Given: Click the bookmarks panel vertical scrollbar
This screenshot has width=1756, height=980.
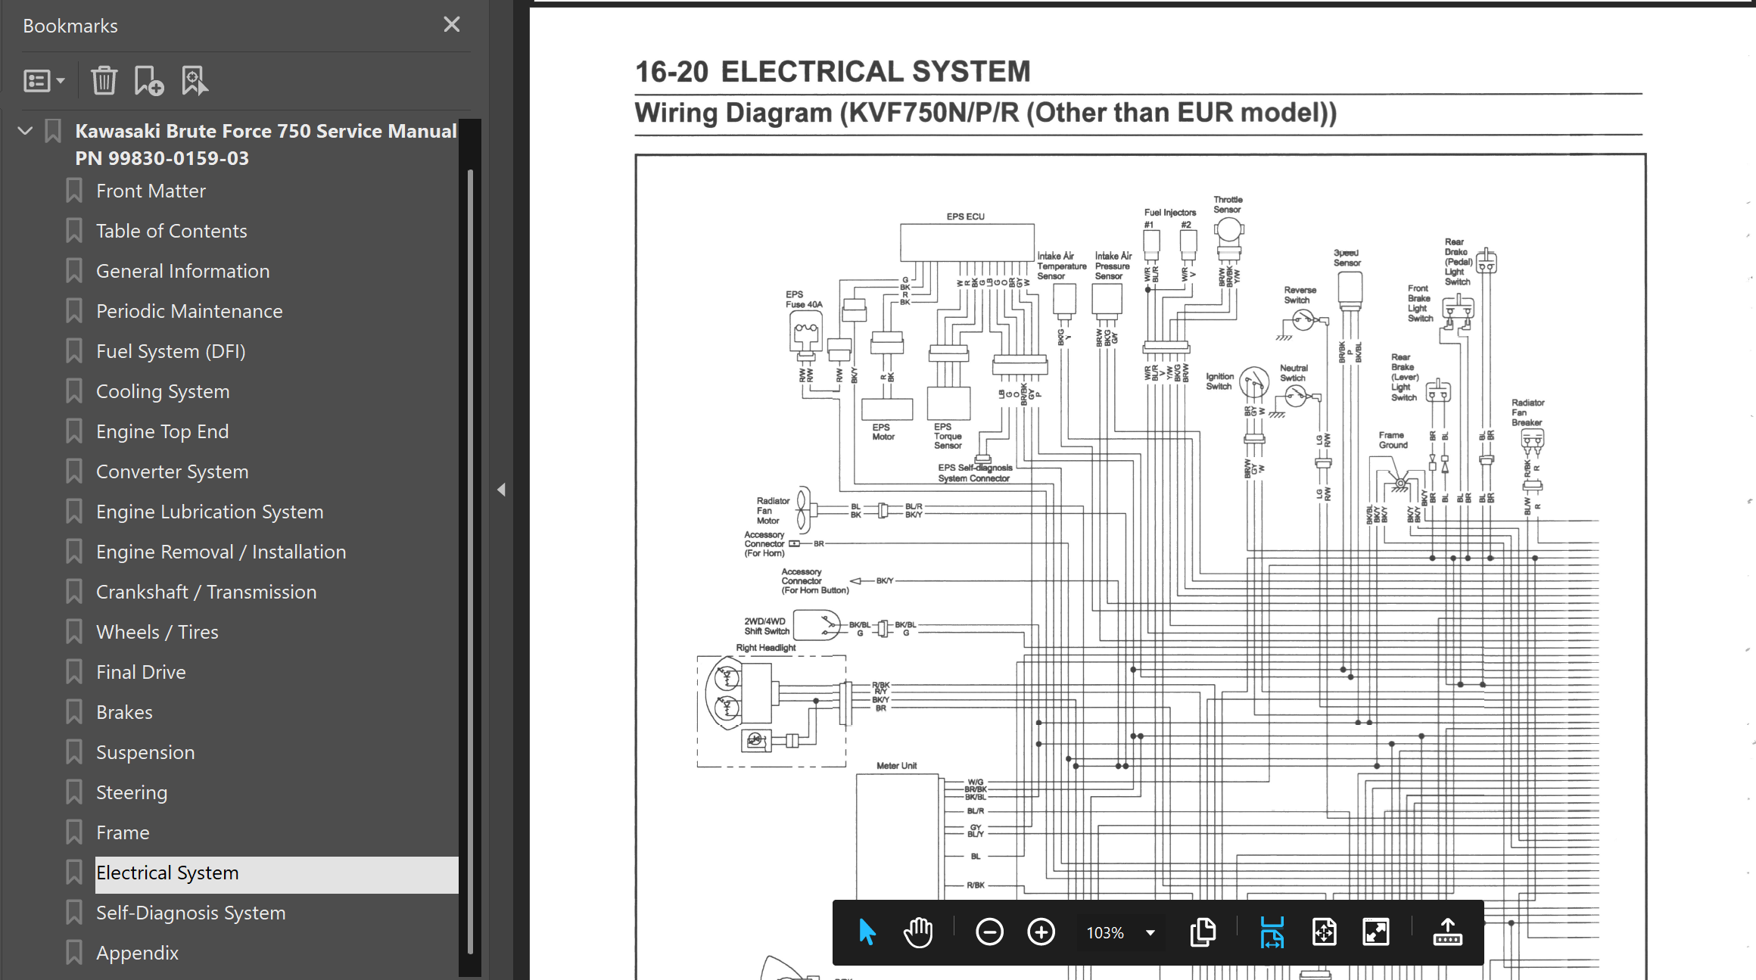Looking at the screenshot, I should pos(470,560).
